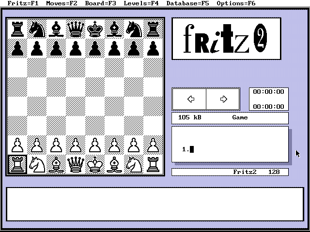Open the Database=F5 menu

tap(187, 3)
